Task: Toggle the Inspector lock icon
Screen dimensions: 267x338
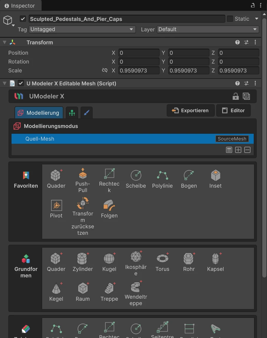Action: pyautogui.click(x=253, y=5)
